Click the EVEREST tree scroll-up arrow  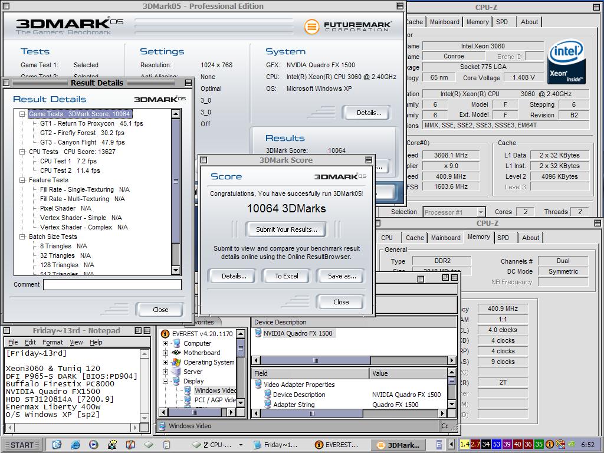pyautogui.click(x=241, y=334)
